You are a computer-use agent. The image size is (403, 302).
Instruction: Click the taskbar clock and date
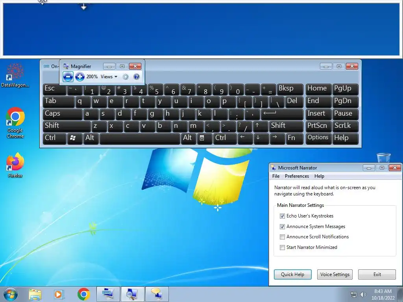click(383, 295)
